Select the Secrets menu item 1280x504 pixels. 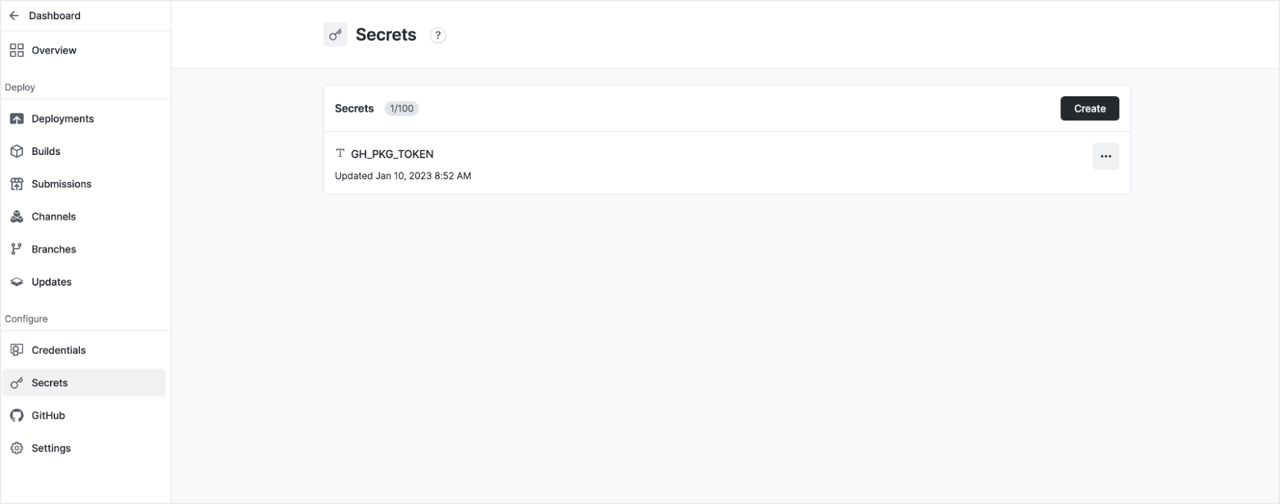pyautogui.click(x=84, y=382)
